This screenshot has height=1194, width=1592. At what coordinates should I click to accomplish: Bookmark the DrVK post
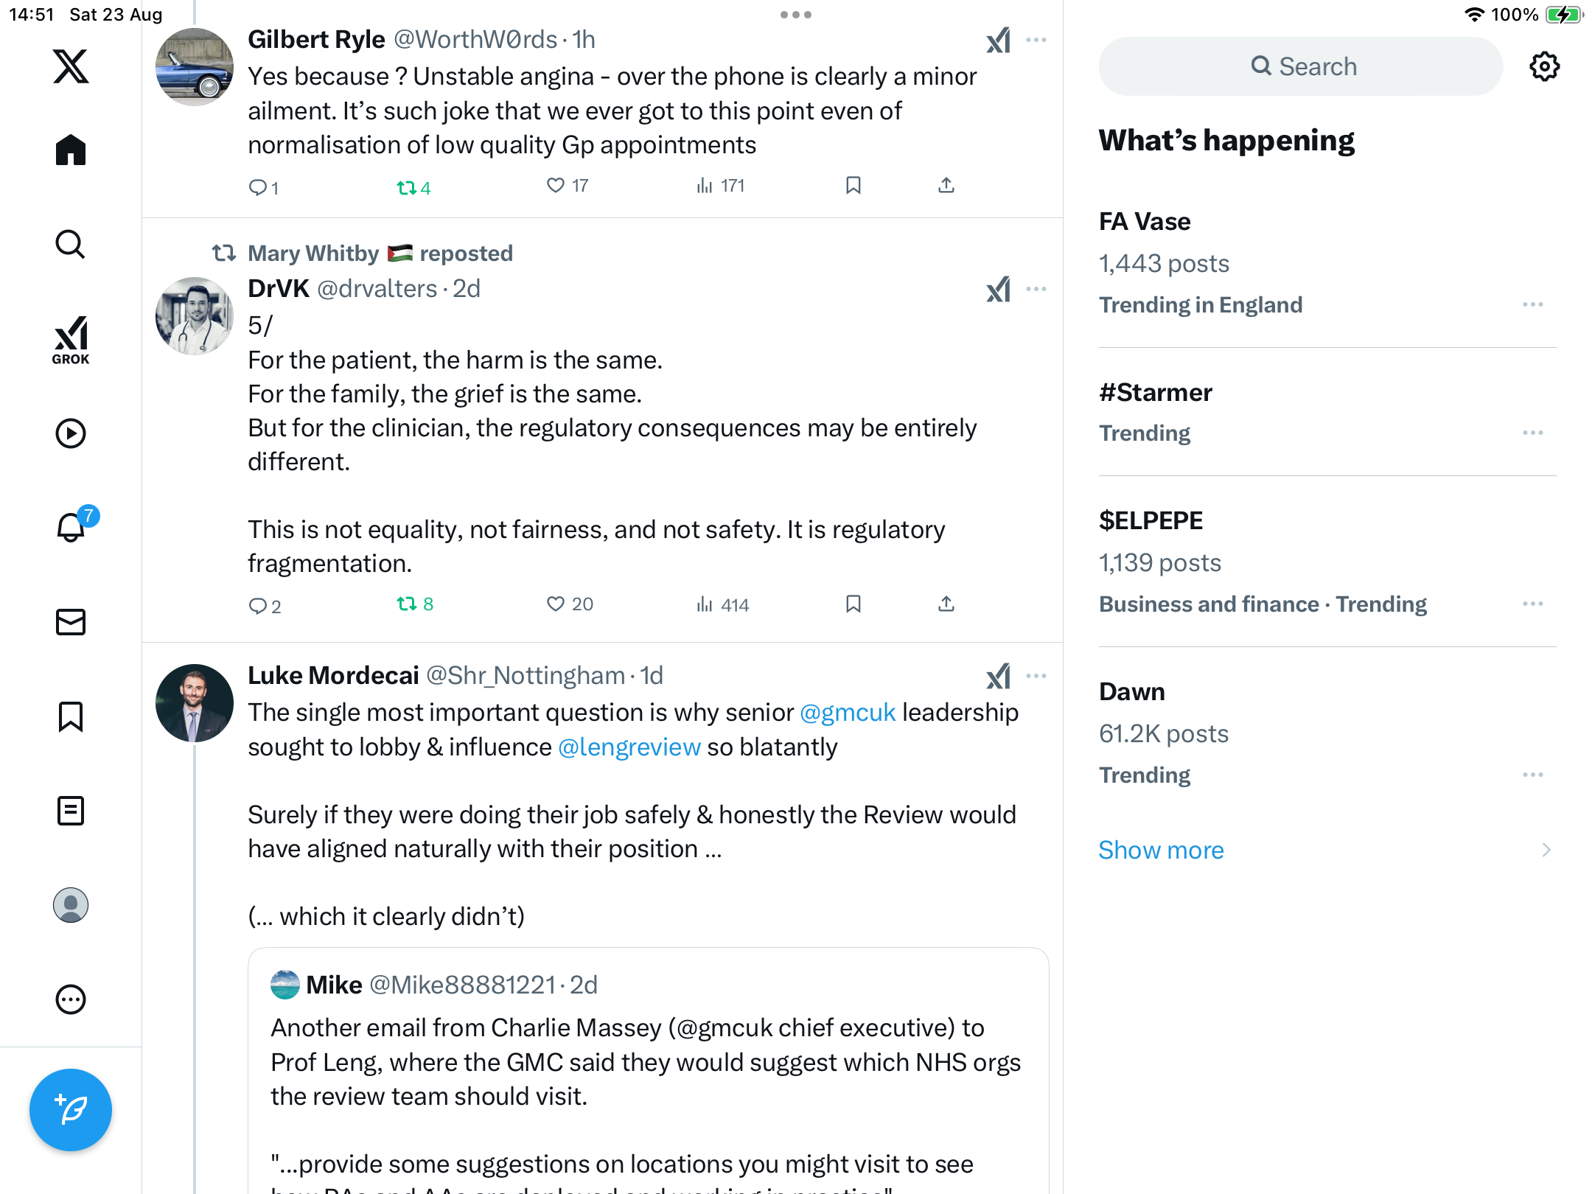[x=853, y=604]
